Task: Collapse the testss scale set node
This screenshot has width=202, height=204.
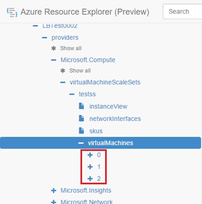Action: point(72,94)
